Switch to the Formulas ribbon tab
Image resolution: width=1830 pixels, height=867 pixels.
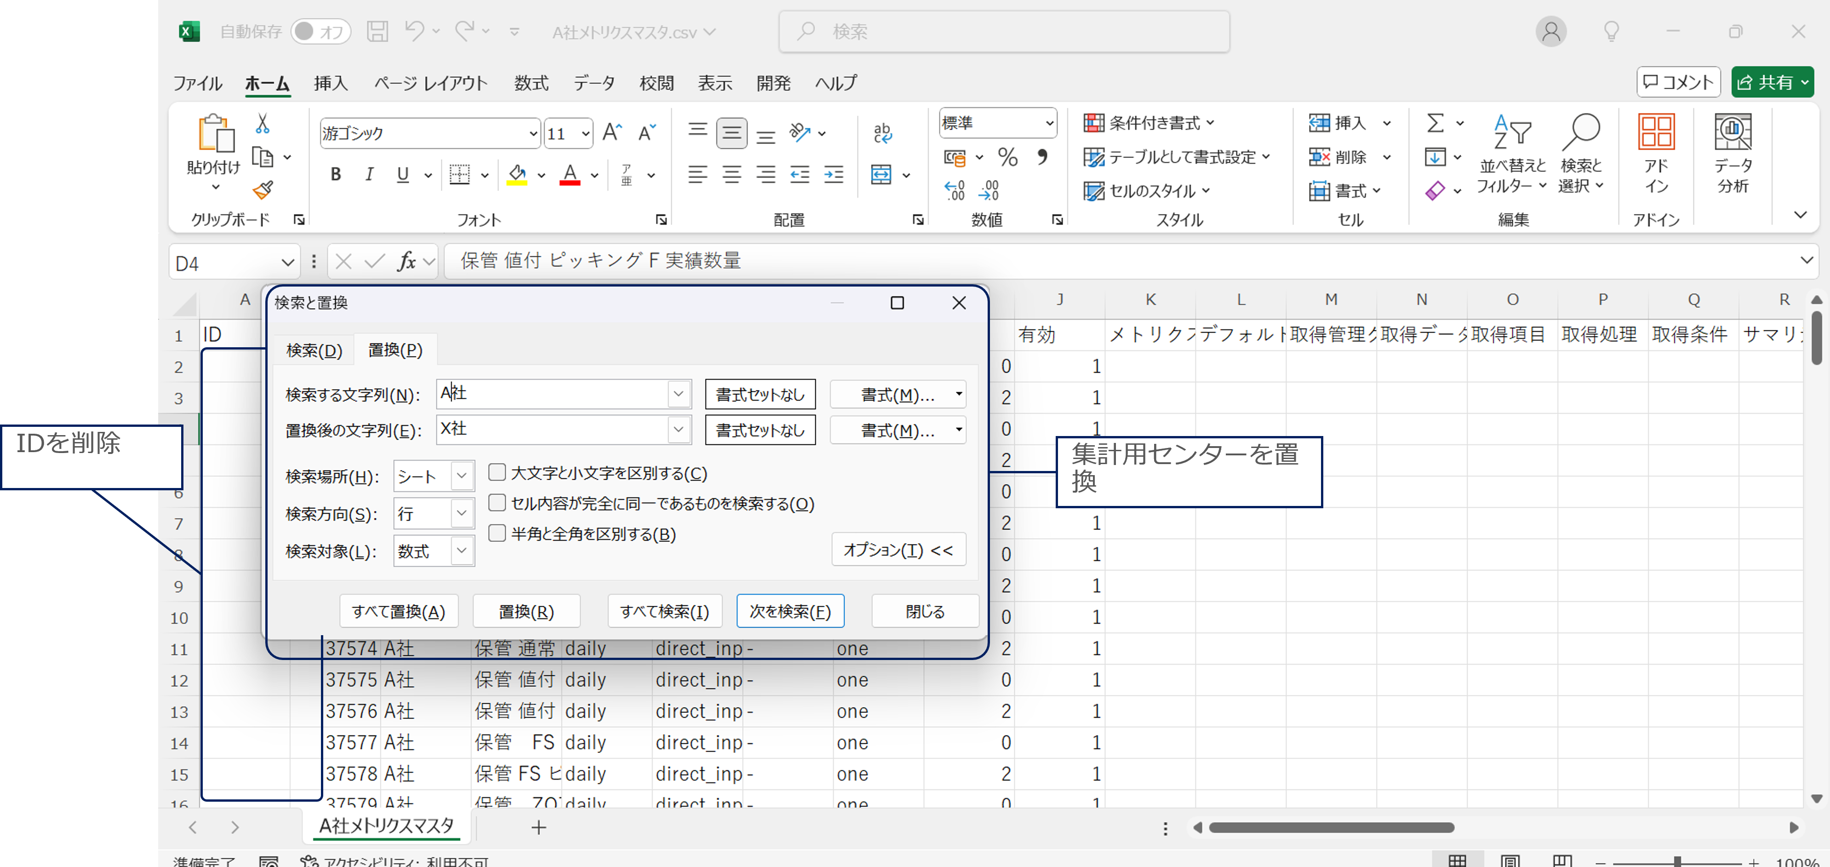click(x=532, y=83)
